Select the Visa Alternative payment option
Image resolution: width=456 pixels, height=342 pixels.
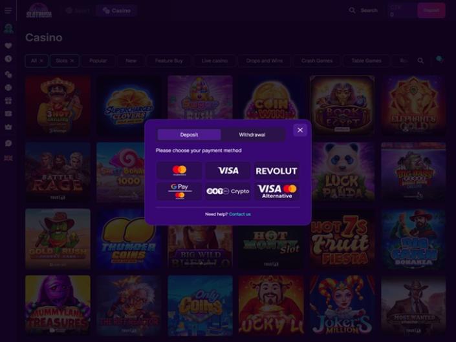pos(277,191)
